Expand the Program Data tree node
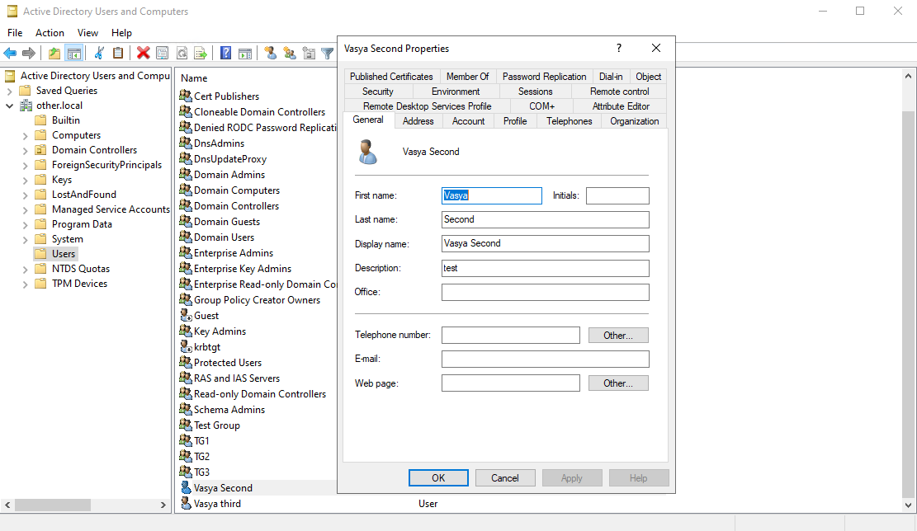Image resolution: width=917 pixels, height=531 pixels. (x=25, y=225)
